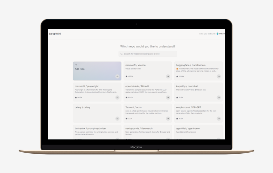Click star icon on microsoft / playwright card
This screenshot has height=173, width=273.
[76, 98]
